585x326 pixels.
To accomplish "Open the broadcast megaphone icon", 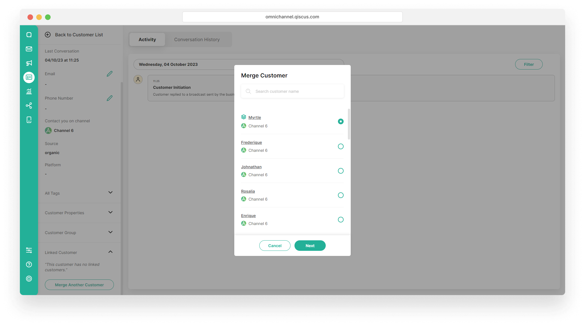I will click(29, 63).
